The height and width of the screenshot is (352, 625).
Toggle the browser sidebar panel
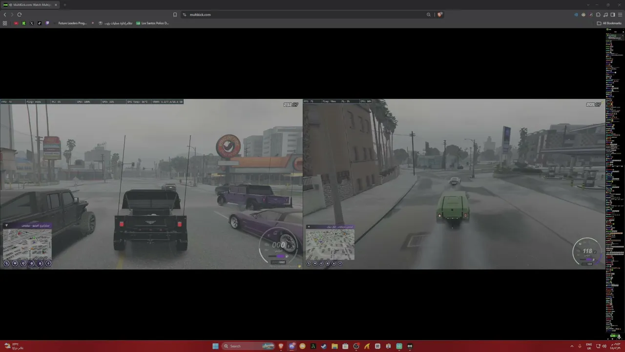[x=613, y=15]
